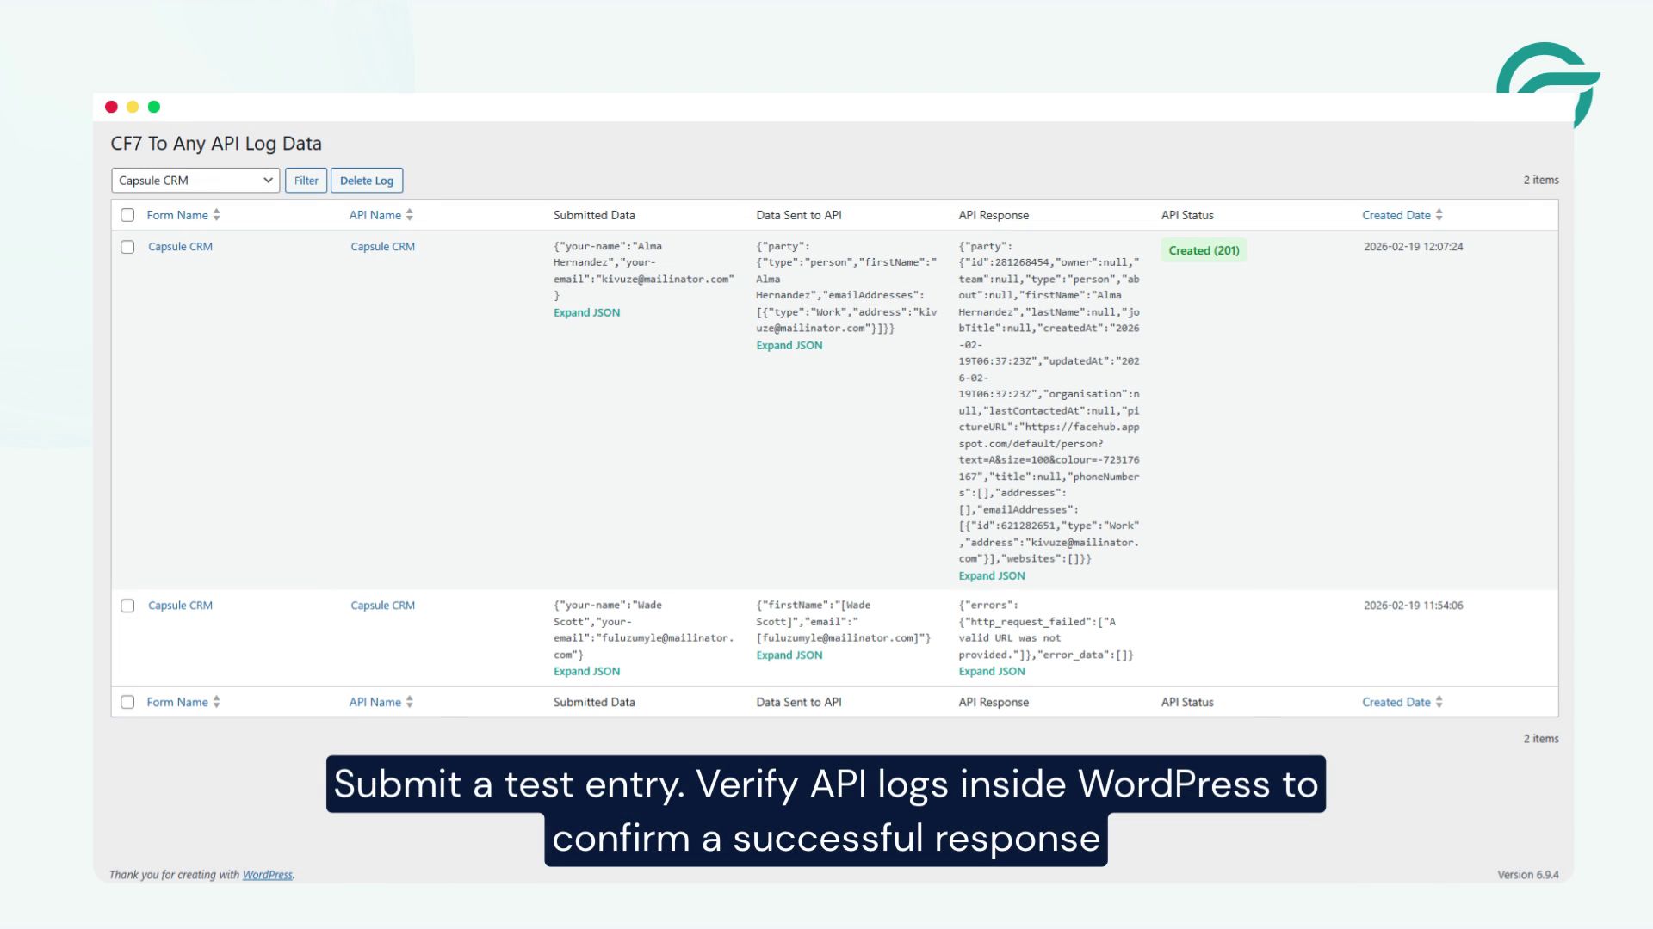
Task: Check the Wade Scott log row checkbox
Action: click(x=127, y=606)
